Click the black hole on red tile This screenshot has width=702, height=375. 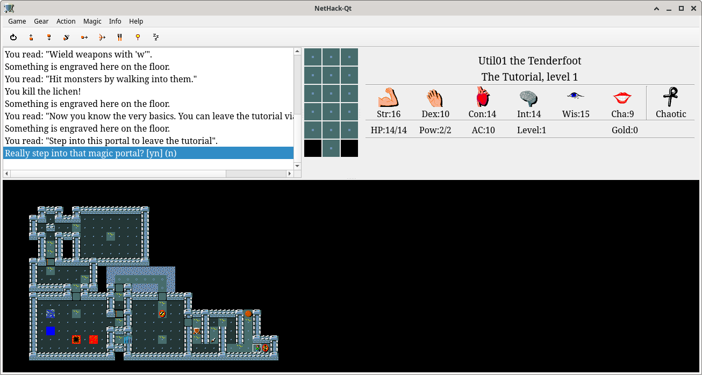[76, 340]
